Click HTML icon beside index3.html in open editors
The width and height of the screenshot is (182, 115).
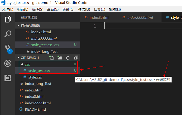pyautogui.click(x=28, y=32)
